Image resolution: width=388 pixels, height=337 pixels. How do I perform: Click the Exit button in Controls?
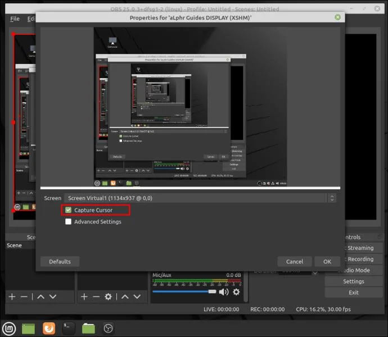354,293
